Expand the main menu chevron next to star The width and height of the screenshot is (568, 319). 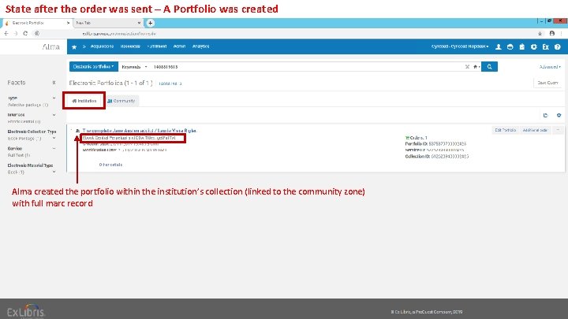pos(84,46)
